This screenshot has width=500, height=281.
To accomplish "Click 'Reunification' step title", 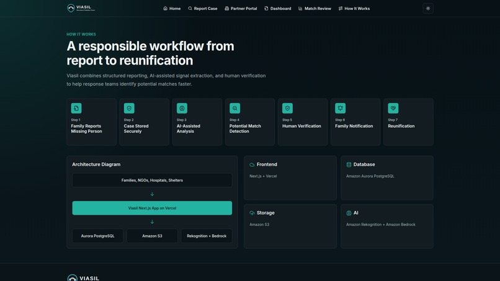I will (x=401, y=126).
